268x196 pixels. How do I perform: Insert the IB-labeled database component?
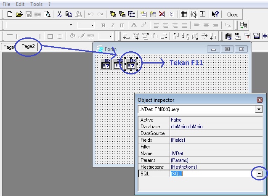coord(229,36)
